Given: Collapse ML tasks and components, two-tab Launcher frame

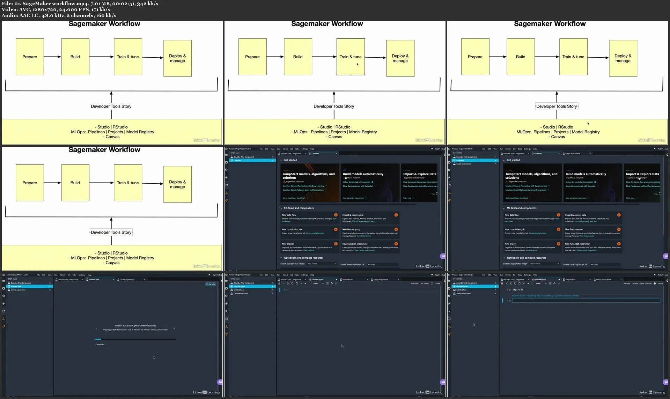Looking at the screenshot, I should (x=281, y=208).
